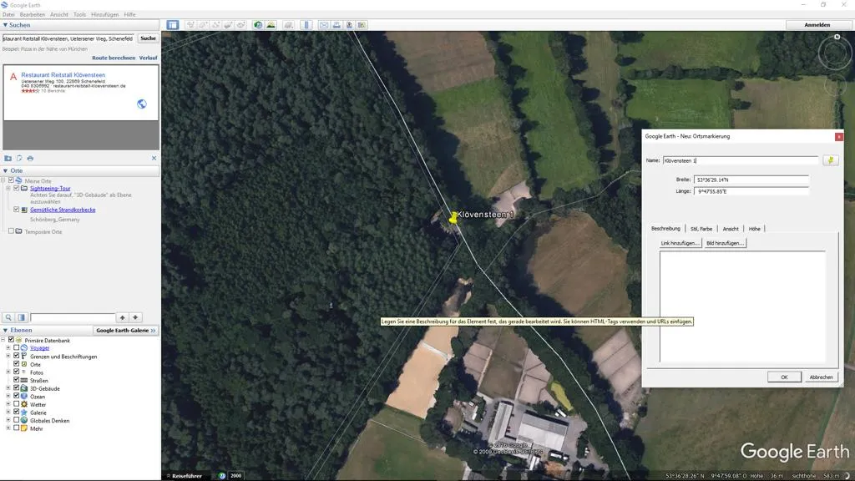Click the Link hinzufügen button
The height and width of the screenshot is (481, 855).
(x=680, y=243)
